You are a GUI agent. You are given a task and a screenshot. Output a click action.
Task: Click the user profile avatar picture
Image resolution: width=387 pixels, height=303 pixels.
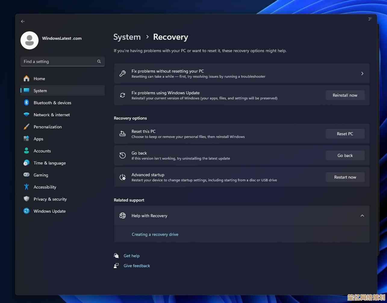pos(30,40)
